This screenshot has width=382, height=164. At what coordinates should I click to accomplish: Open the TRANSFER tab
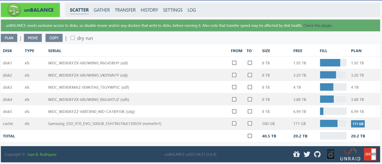tap(125, 10)
